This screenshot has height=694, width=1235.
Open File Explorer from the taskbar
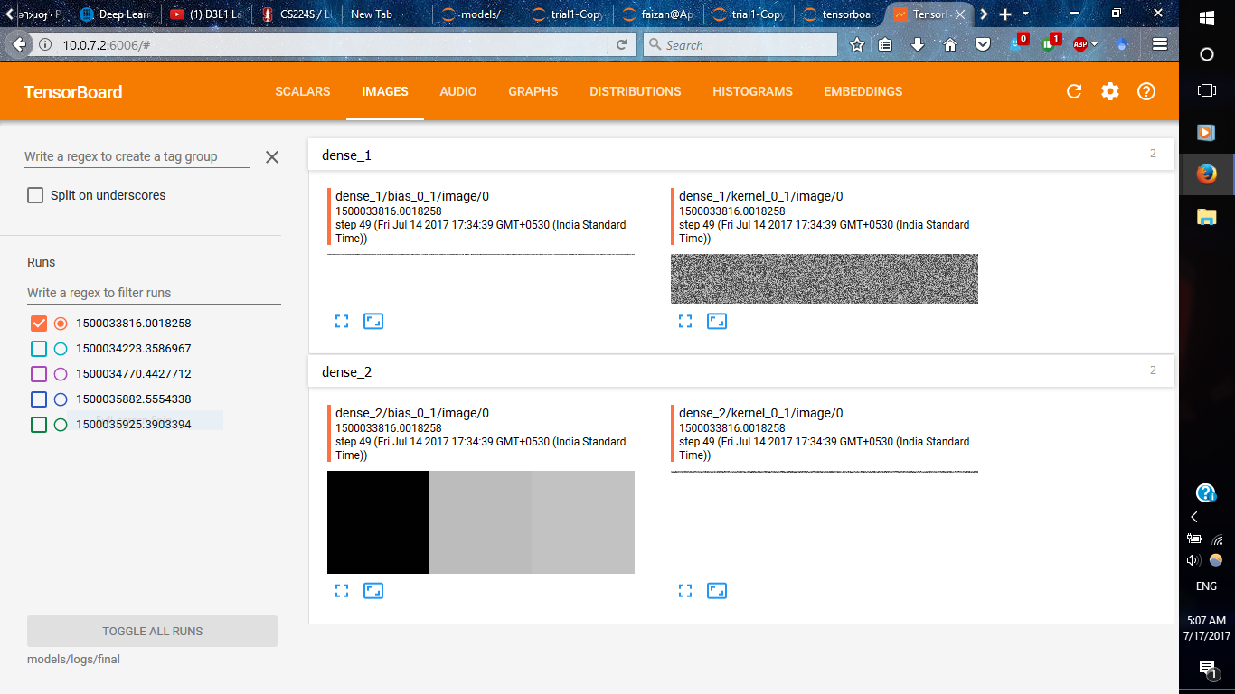tap(1207, 216)
